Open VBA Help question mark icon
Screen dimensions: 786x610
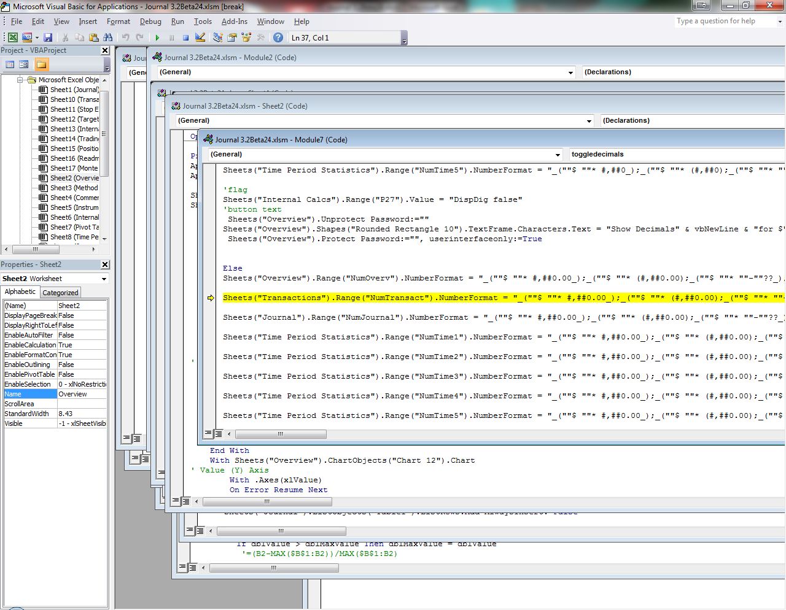click(x=278, y=37)
